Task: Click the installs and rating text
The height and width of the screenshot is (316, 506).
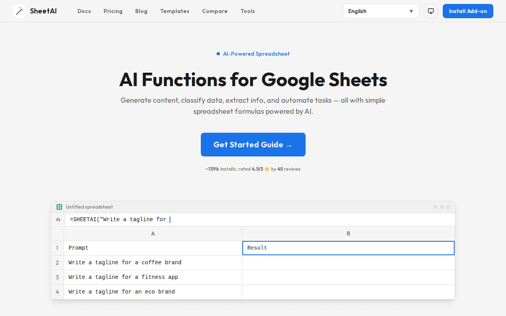Action: 253,169
